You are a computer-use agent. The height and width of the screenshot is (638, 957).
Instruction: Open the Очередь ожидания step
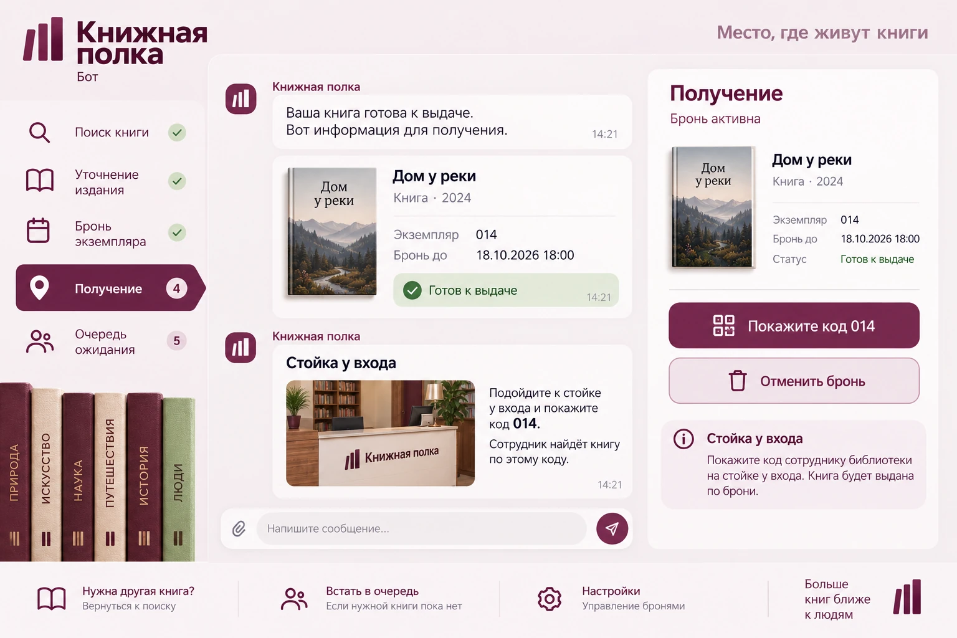coord(107,341)
